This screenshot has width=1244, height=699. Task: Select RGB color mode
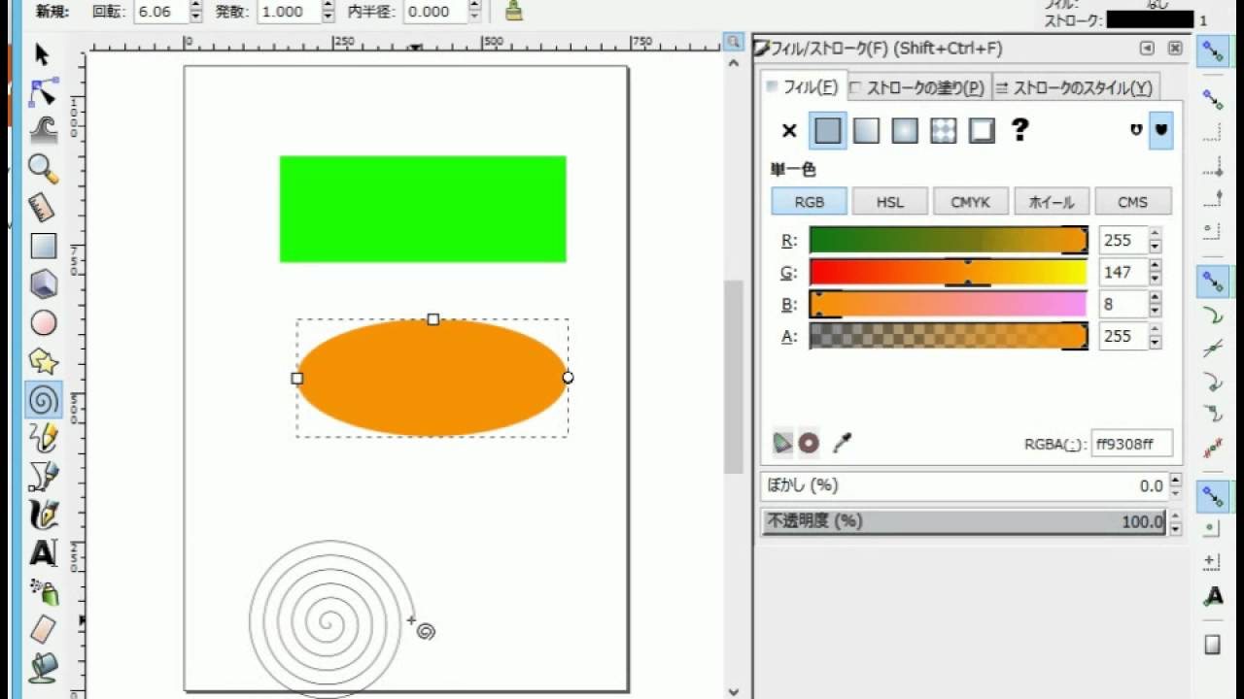click(x=810, y=202)
